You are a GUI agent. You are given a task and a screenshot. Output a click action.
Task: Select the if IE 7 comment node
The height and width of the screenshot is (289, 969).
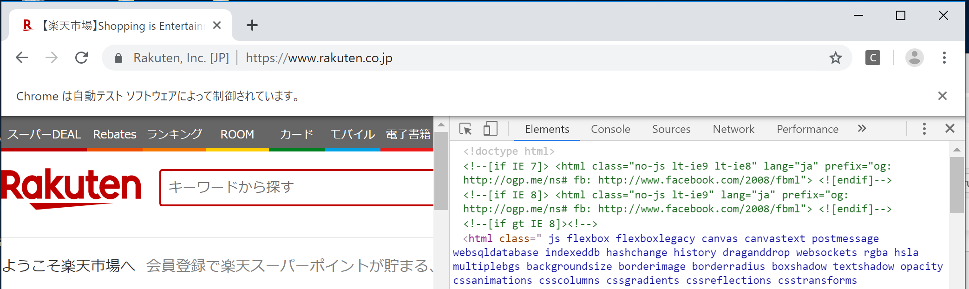tap(677, 173)
